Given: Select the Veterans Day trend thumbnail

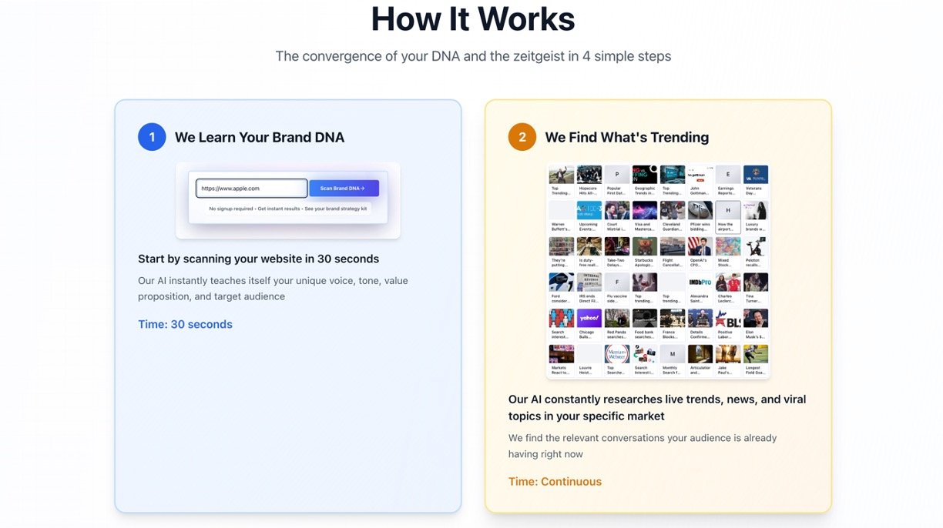Looking at the screenshot, I should click(x=756, y=175).
